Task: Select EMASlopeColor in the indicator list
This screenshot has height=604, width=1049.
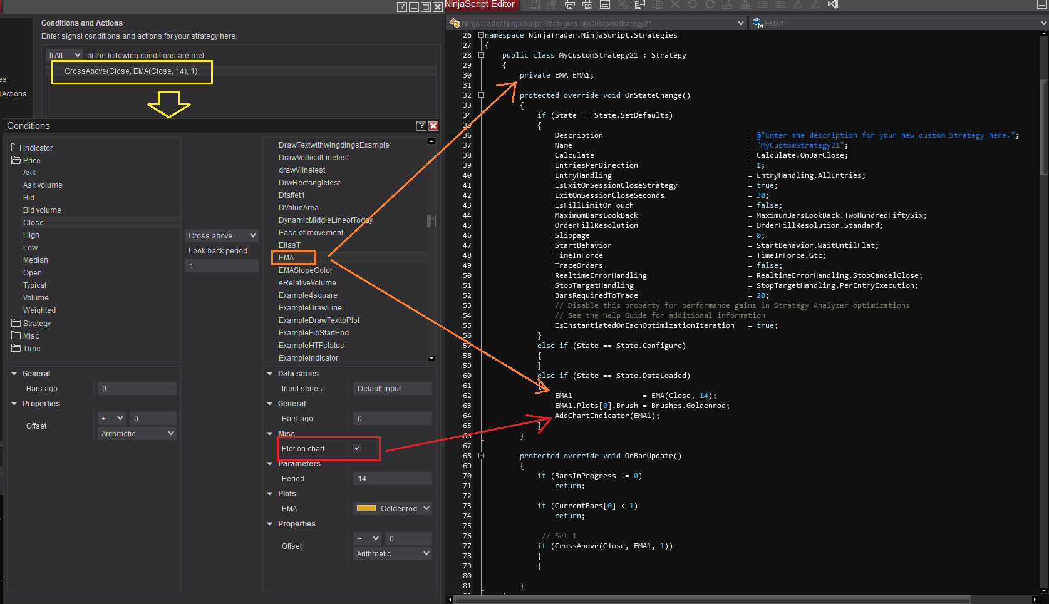Action: 306,270
